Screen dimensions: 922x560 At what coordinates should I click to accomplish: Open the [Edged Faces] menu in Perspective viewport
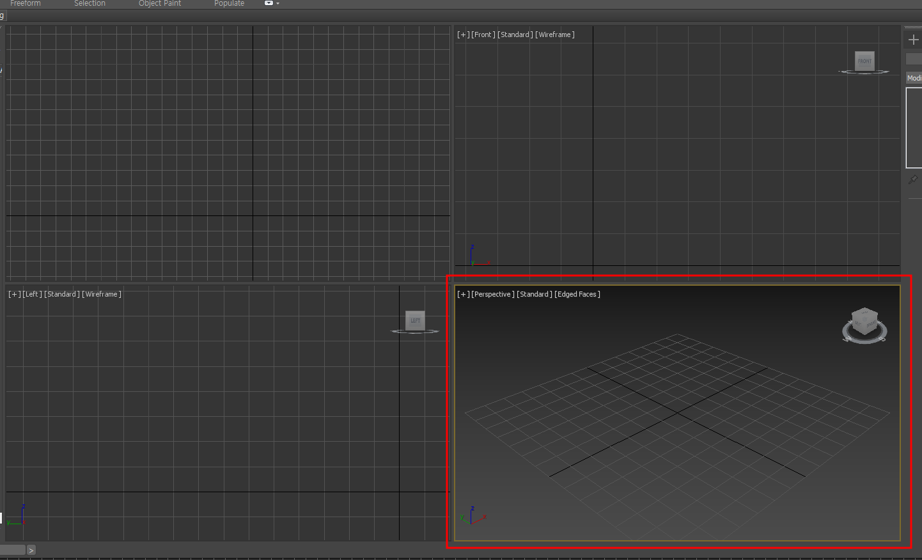click(577, 294)
